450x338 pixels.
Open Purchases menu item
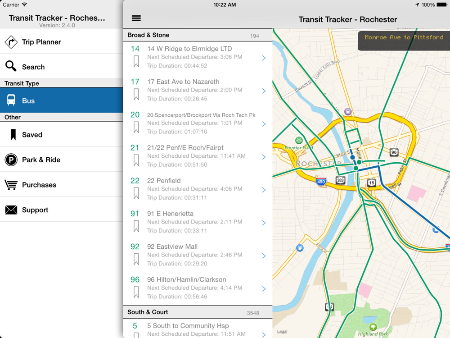tap(61, 185)
